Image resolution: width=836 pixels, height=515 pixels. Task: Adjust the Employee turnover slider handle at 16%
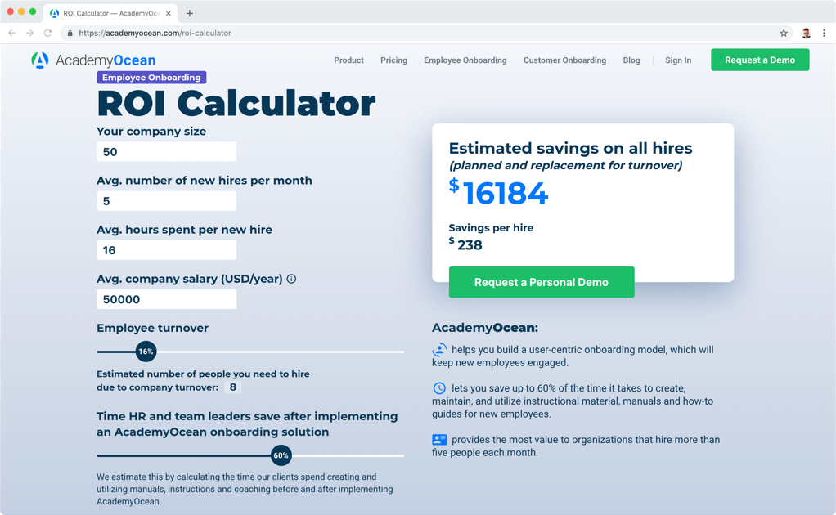[146, 352]
